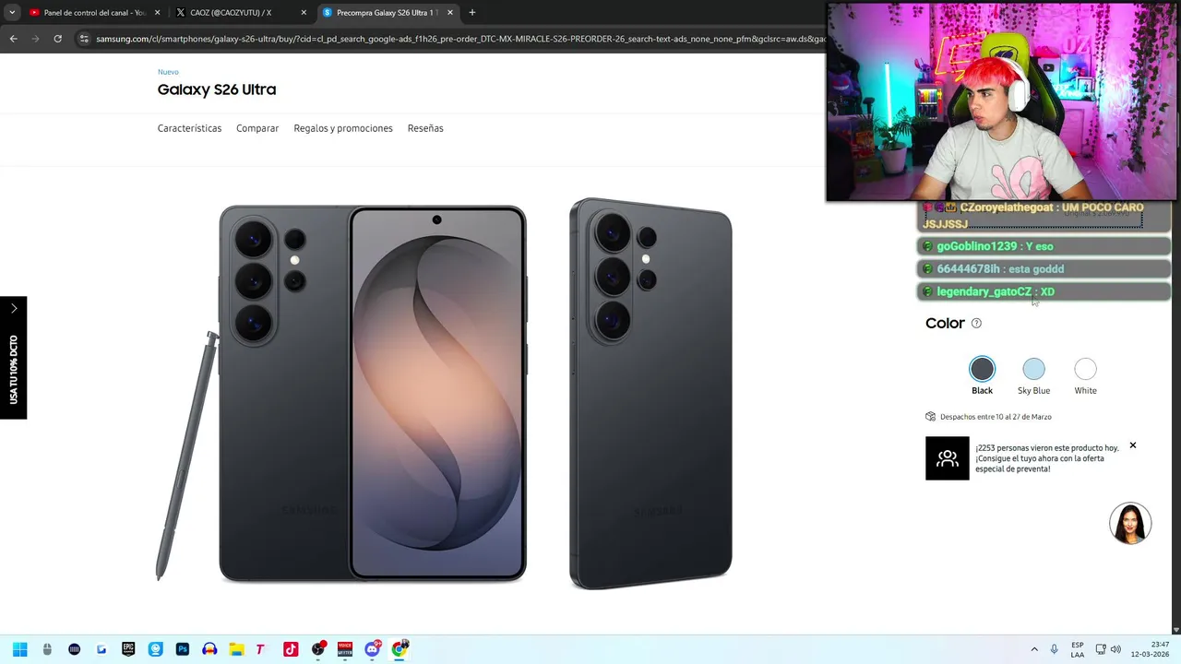Close the Panel de control del canal tab
The width and height of the screenshot is (1181, 664).
tap(157, 13)
